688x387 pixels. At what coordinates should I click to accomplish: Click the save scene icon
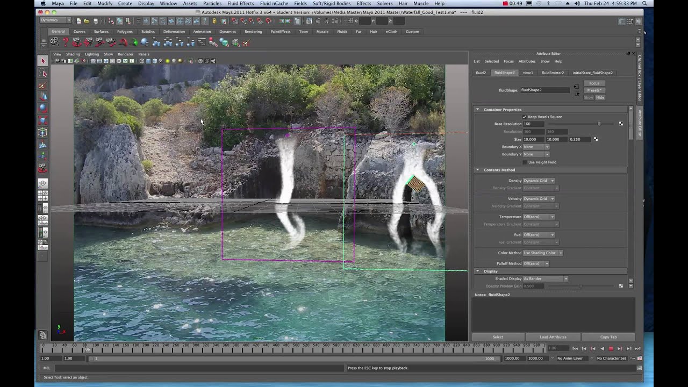96,21
